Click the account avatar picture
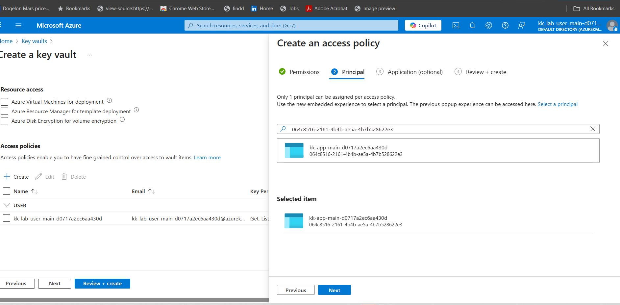This screenshot has height=305, width=620. coord(612,25)
